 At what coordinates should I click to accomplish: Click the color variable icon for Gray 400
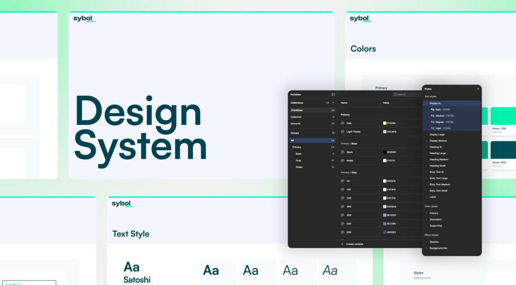tap(343, 215)
